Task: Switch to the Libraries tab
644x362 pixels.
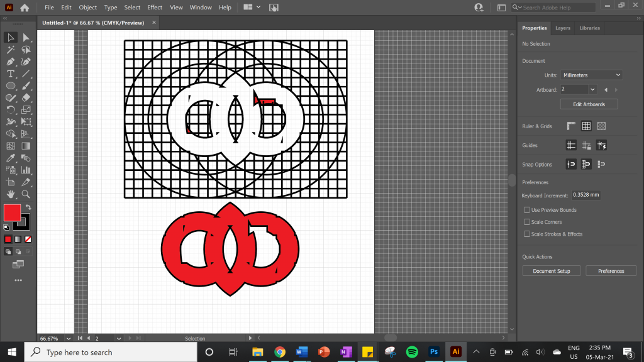Action: click(590, 28)
